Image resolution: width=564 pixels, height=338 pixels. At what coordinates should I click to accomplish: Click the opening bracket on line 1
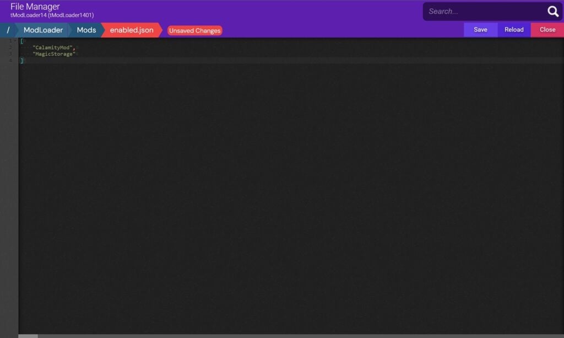coord(21,41)
